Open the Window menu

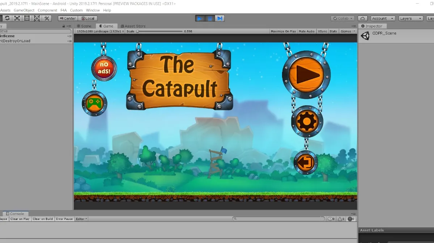(x=93, y=10)
